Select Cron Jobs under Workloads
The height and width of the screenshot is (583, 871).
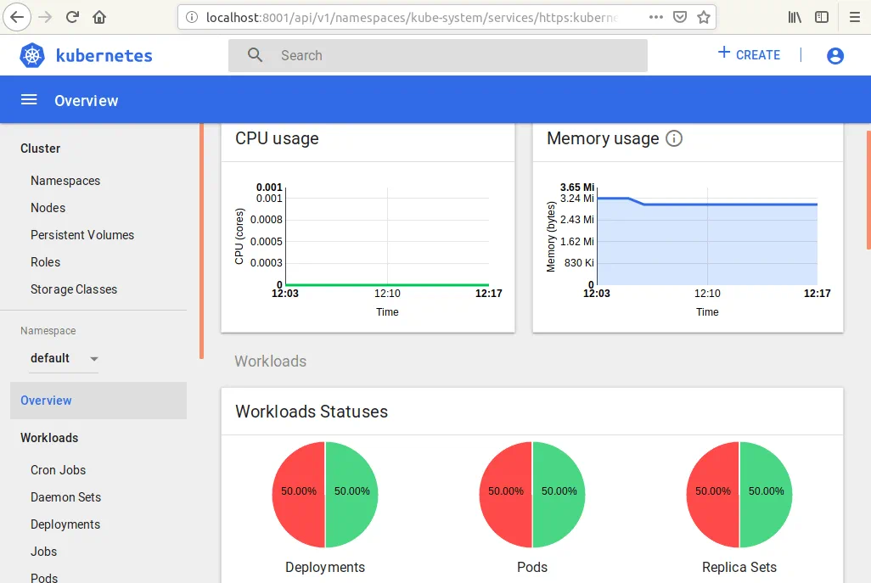tap(58, 470)
